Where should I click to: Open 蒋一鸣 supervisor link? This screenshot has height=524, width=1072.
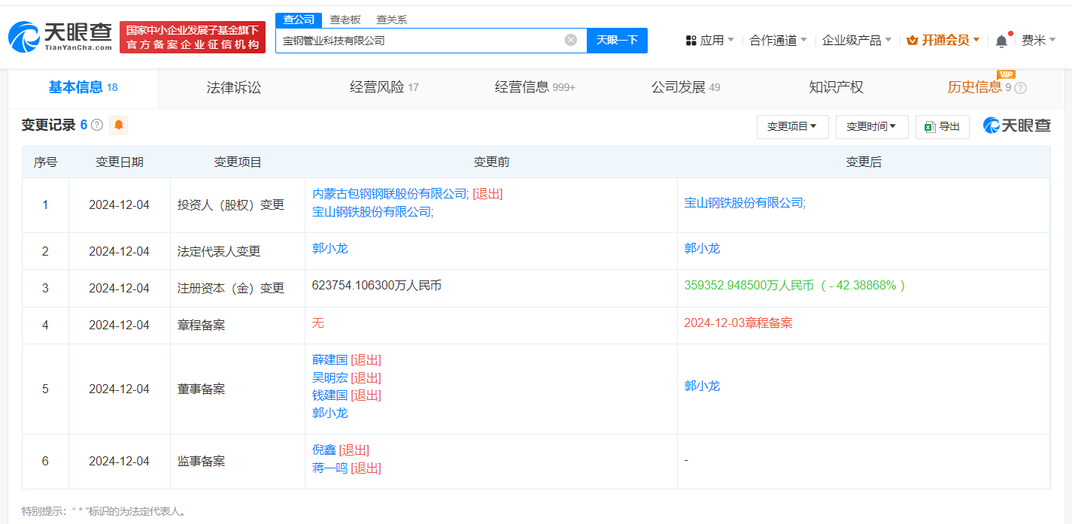(x=330, y=468)
